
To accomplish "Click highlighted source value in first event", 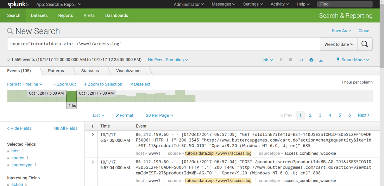I will (218, 153).
